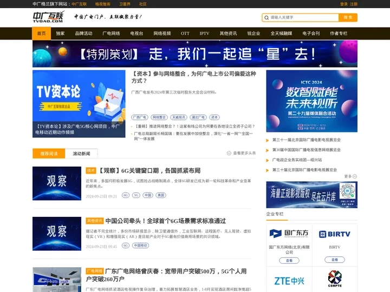The height and width of the screenshot is (292, 390).
Task: Click the BIRTV logo
Action: point(335,234)
